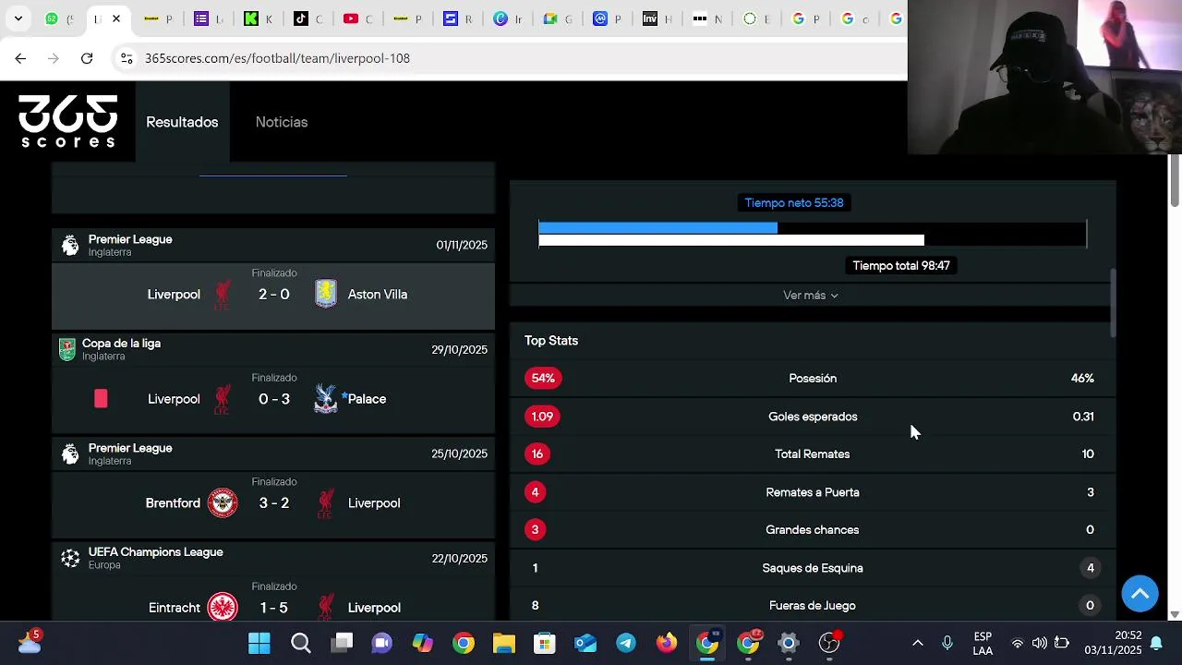Click the Copa de la liga competition icon
Image resolution: width=1182 pixels, height=665 pixels.
67,349
